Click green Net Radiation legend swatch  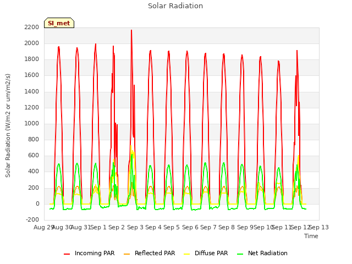point(240,254)
